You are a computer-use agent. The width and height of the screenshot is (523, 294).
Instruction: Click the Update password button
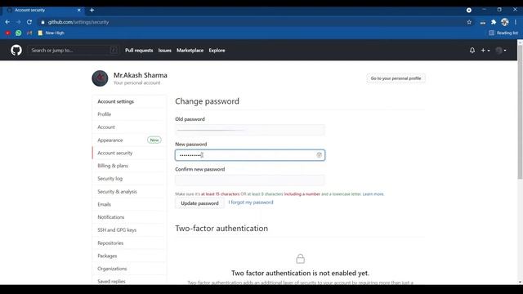pyautogui.click(x=199, y=203)
